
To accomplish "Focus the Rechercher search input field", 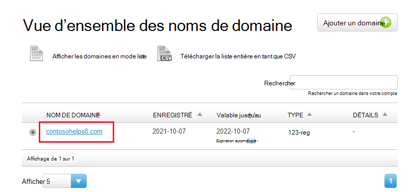I will pyautogui.click(x=344, y=82).
